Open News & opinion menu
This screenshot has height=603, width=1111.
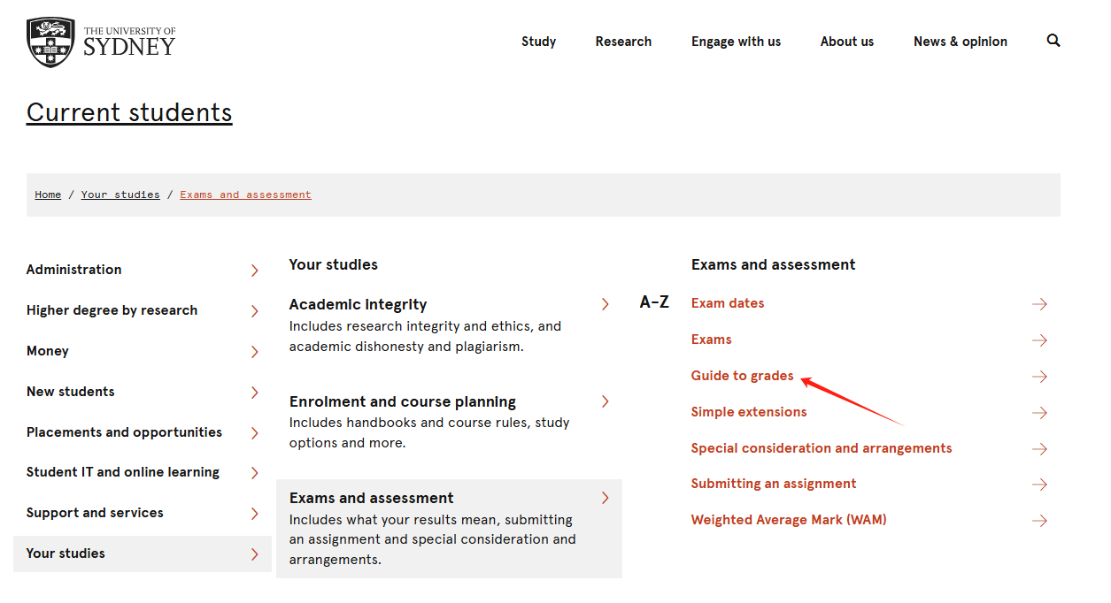pyautogui.click(x=960, y=42)
